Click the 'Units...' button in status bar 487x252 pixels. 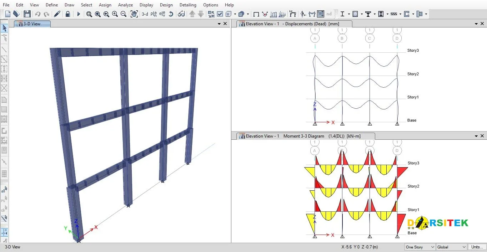coord(477,247)
